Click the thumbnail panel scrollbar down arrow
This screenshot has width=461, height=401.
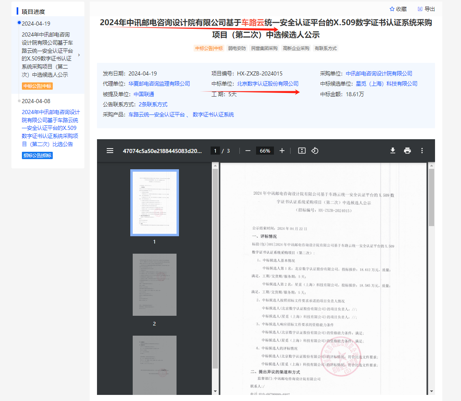pos(215,391)
